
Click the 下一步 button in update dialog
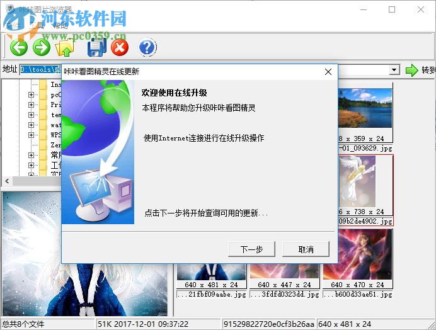251,249
